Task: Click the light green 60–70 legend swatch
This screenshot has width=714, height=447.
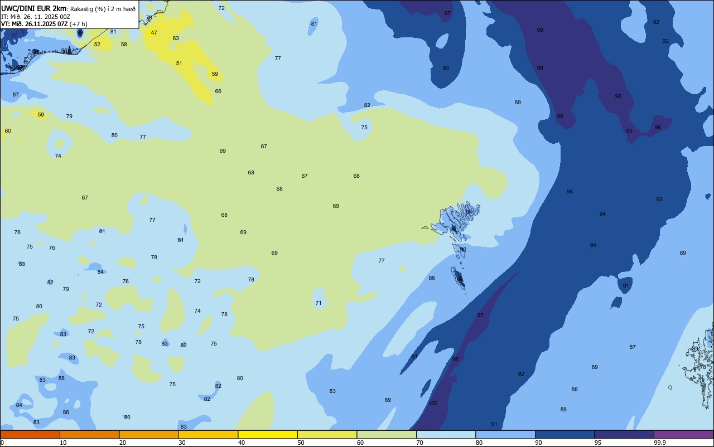Action: (x=387, y=434)
